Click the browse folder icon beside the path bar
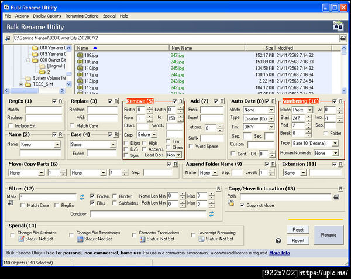This screenshot has height=279, width=351. tap(342, 38)
